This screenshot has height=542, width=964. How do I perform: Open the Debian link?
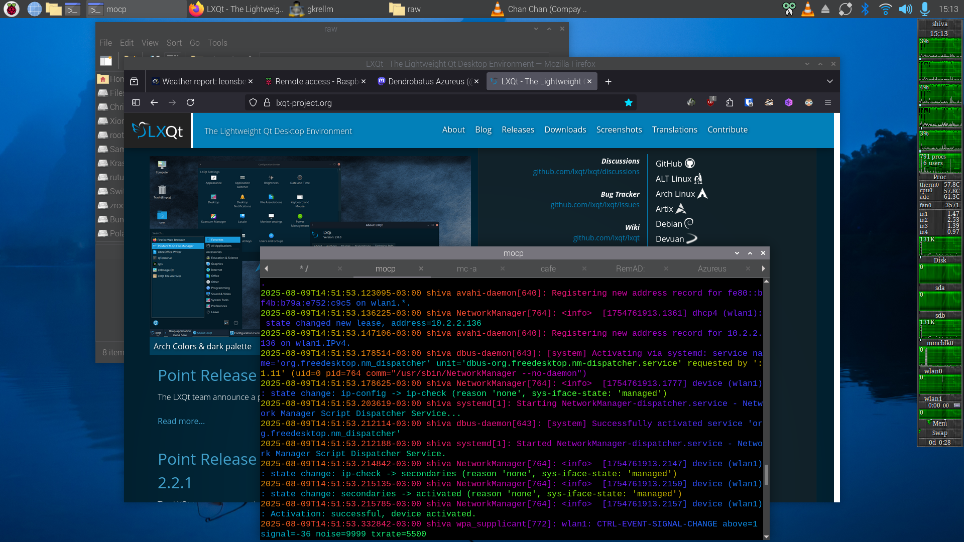(x=674, y=224)
